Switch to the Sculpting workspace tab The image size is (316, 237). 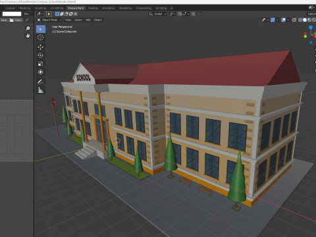pyautogui.click(x=41, y=8)
